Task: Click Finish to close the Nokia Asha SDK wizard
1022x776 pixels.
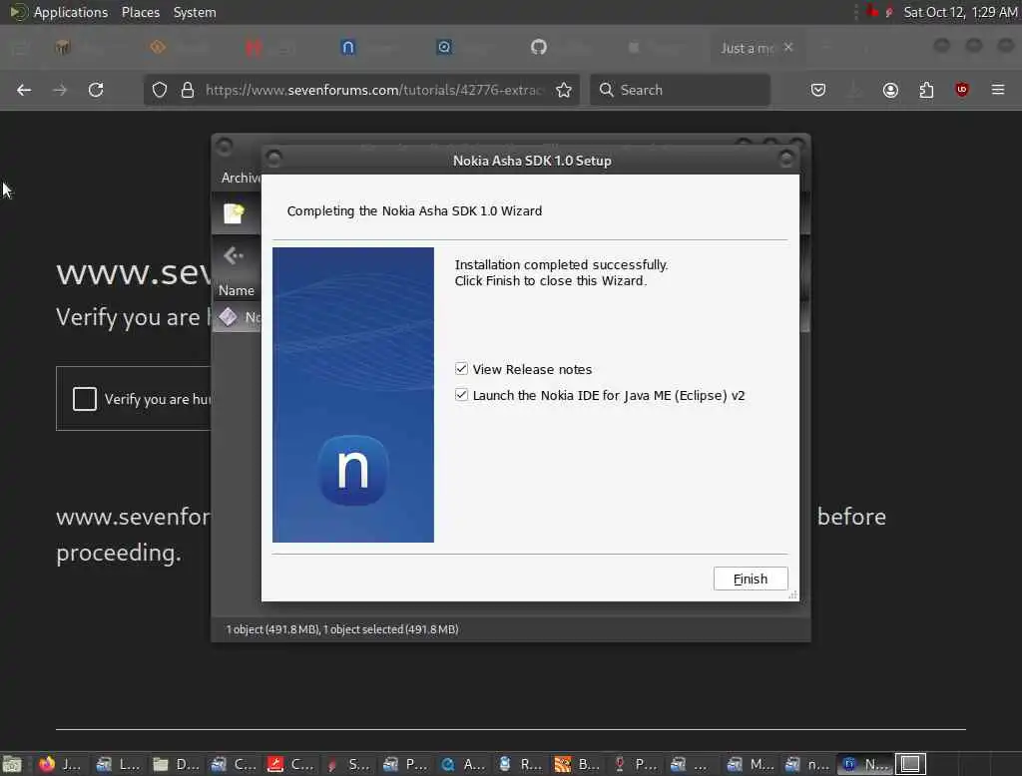Action: point(751,579)
